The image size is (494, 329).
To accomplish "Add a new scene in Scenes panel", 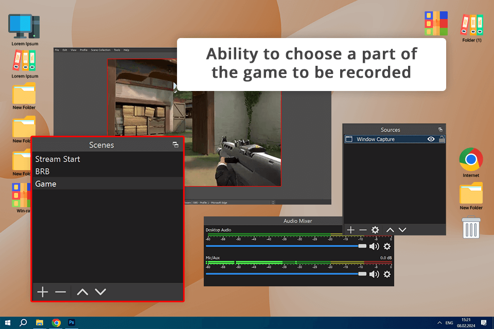I will click(x=43, y=292).
